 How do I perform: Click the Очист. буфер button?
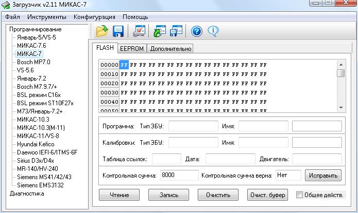[x=267, y=195]
